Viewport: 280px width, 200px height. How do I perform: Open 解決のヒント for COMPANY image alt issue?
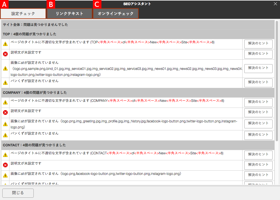258,124
